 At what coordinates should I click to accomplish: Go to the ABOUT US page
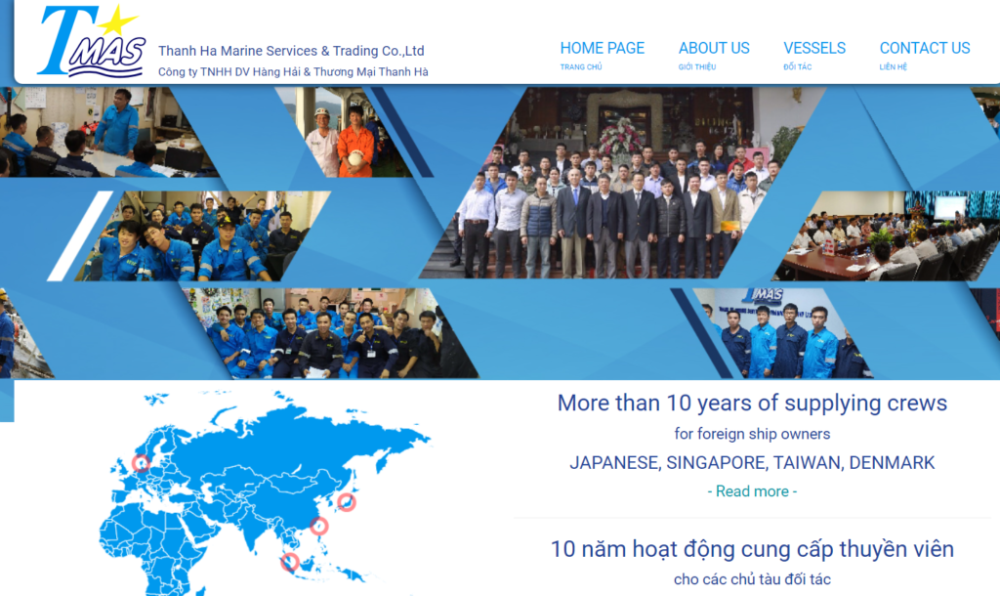[x=714, y=48]
